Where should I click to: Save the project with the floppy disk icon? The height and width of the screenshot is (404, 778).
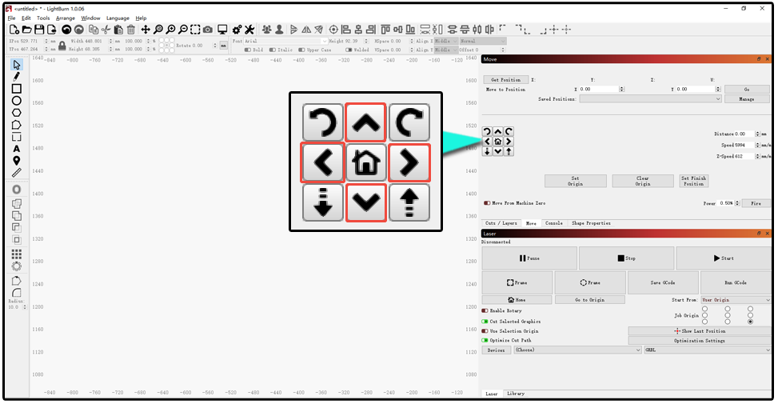(39, 30)
